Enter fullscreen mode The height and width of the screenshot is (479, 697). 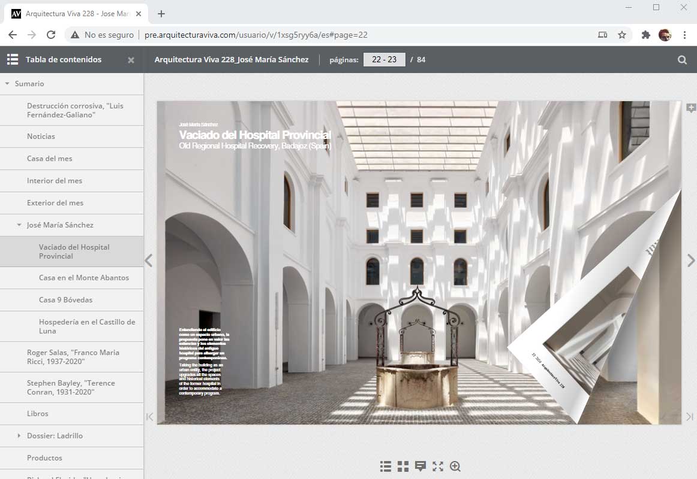pos(438,466)
